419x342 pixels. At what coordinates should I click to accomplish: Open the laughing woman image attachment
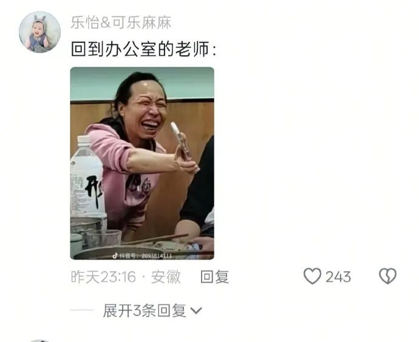pos(142,163)
